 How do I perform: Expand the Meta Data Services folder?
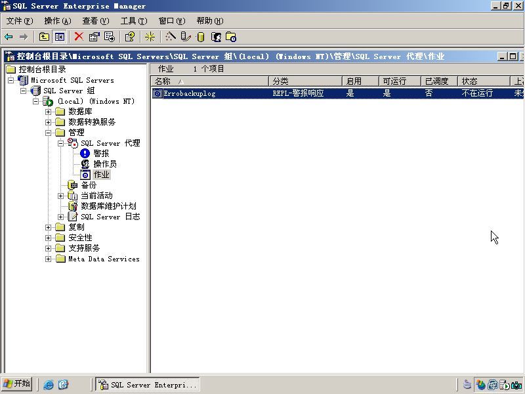pyautogui.click(x=48, y=259)
